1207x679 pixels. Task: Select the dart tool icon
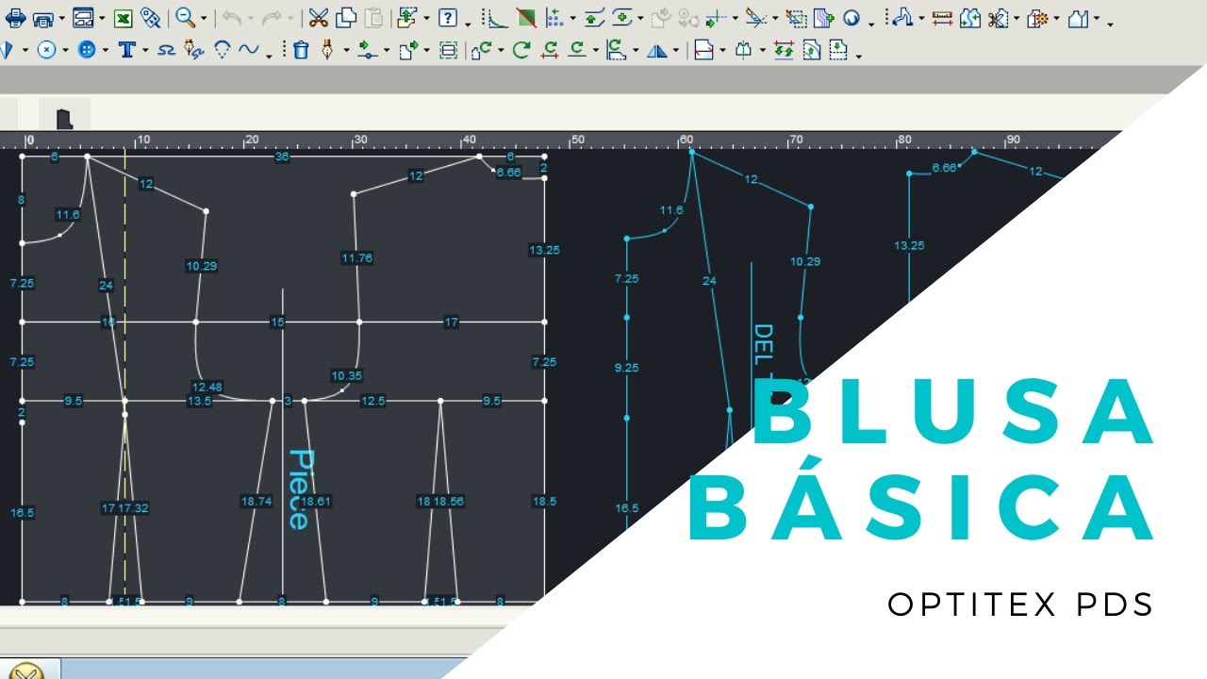pos(222,50)
